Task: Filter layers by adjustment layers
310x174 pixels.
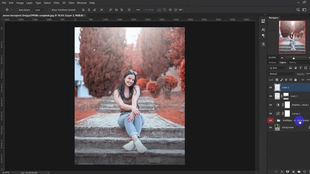Action: pyautogui.click(x=295, y=68)
